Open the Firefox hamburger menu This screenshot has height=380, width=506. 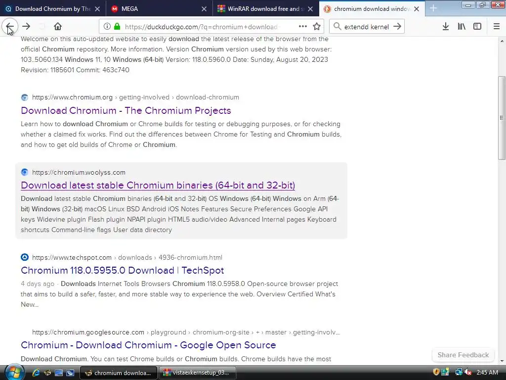point(497,27)
